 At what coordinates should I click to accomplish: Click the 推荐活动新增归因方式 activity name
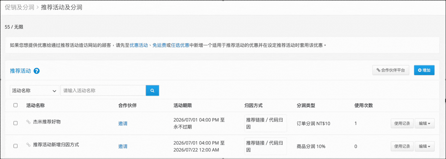pyautogui.click(x=56, y=145)
